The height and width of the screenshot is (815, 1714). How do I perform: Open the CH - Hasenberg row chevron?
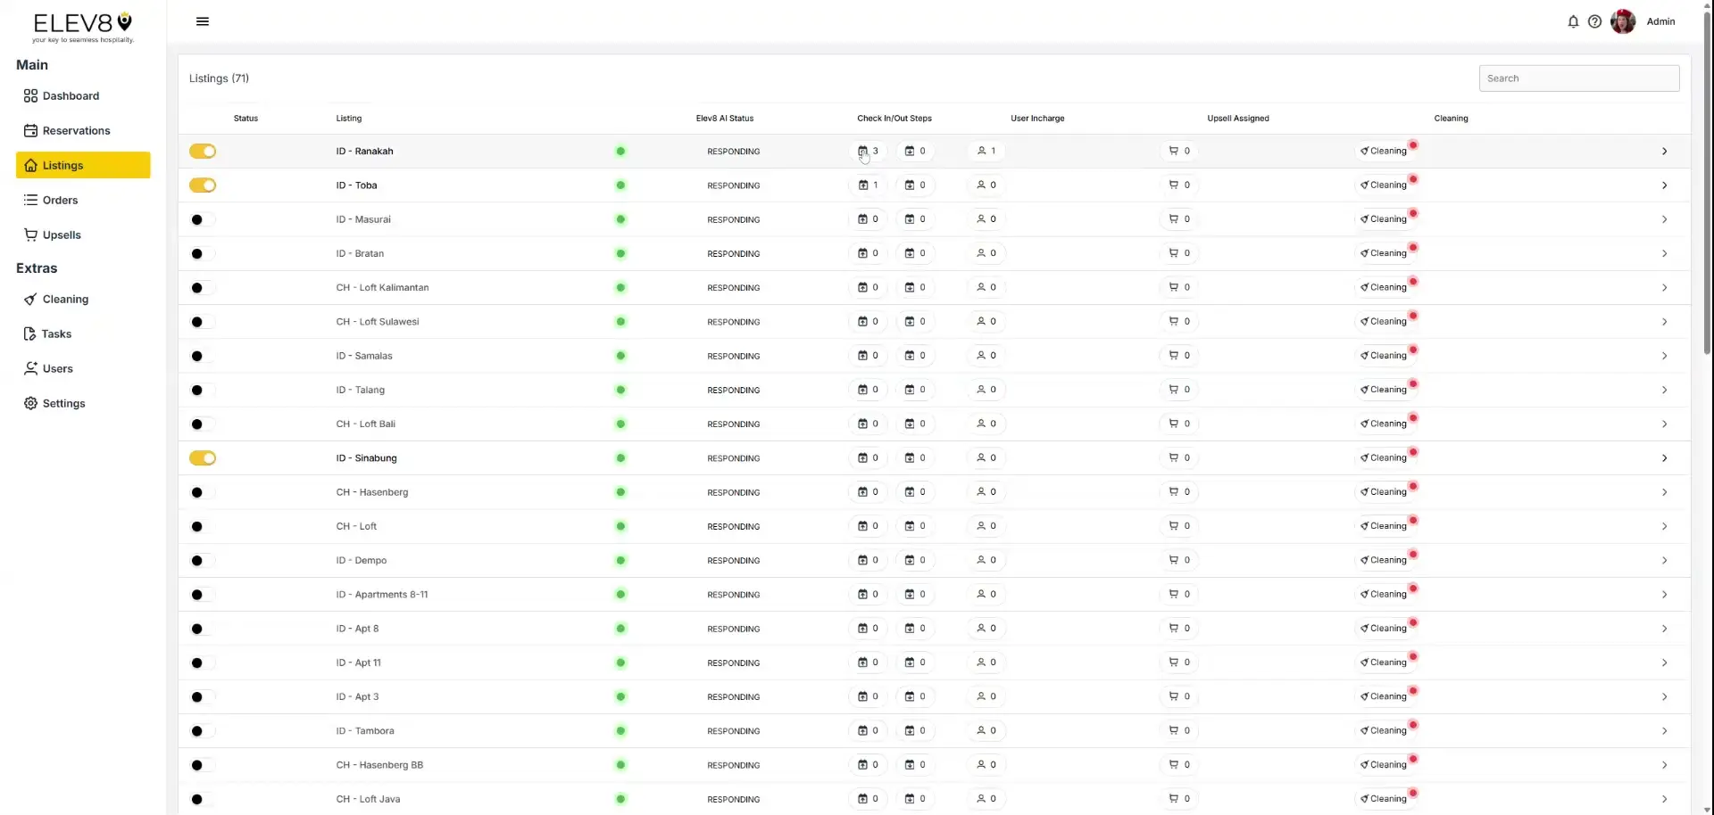click(x=1664, y=491)
